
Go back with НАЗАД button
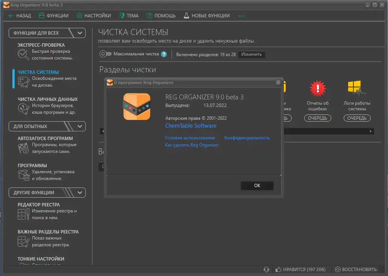[20, 15]
